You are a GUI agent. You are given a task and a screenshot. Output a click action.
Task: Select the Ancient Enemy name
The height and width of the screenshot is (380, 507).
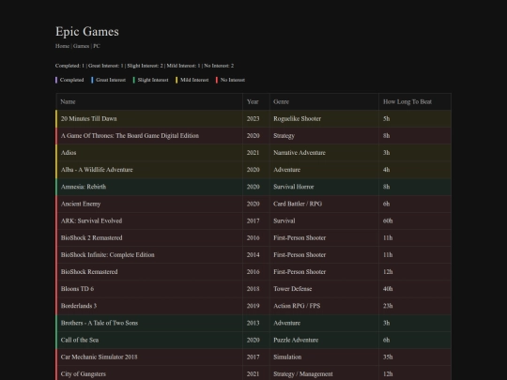(81, 204)
